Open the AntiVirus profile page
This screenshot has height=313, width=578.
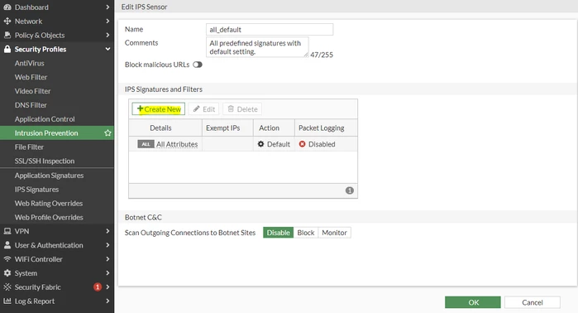pyautogui.click(x=30, y=63)
